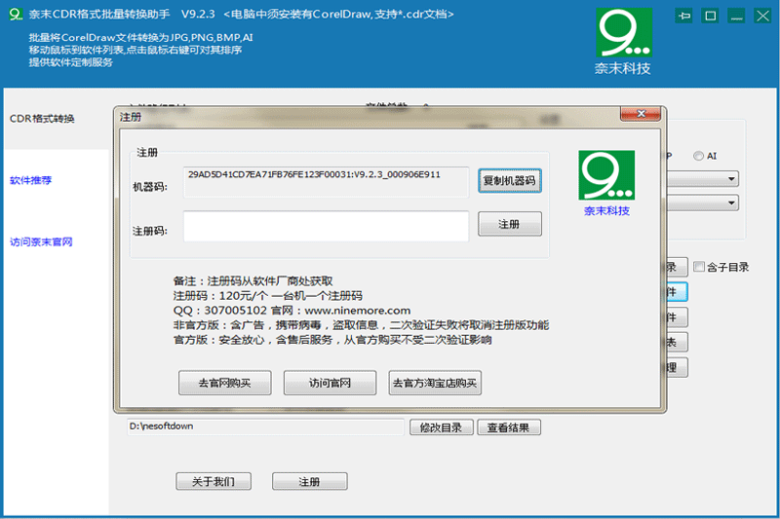Click the 奈末科技 text under header logo
This screenshot has width=780, height=519.
[x=623, y=68]
